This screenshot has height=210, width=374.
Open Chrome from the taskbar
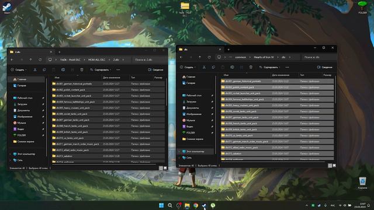pyautogui.click(x=196, y=205)
